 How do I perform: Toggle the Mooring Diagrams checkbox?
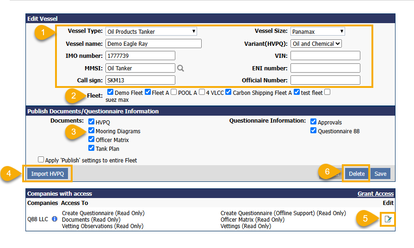tap(91, 131)
